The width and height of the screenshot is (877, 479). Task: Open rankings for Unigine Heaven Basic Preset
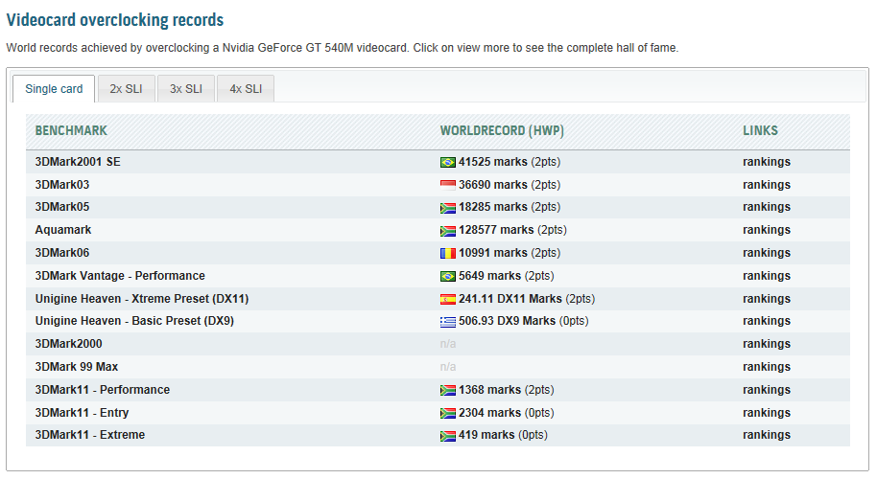[x=767, y=320]
